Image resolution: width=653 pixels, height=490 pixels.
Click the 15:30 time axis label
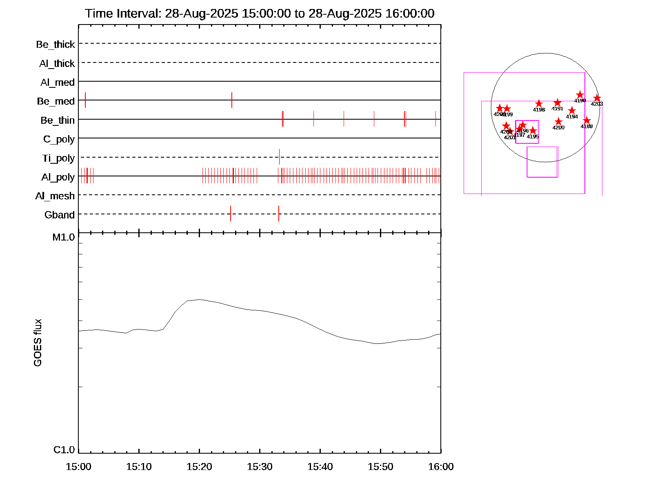(x=260, y=467)
